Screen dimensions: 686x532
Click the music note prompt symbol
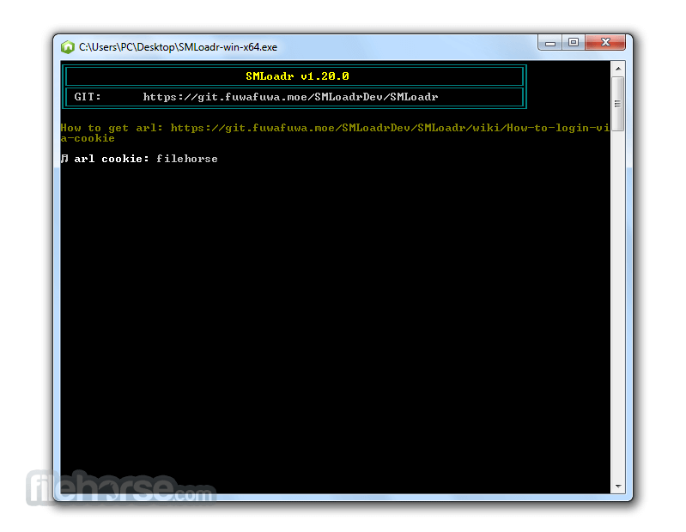[x=64, y=158]
